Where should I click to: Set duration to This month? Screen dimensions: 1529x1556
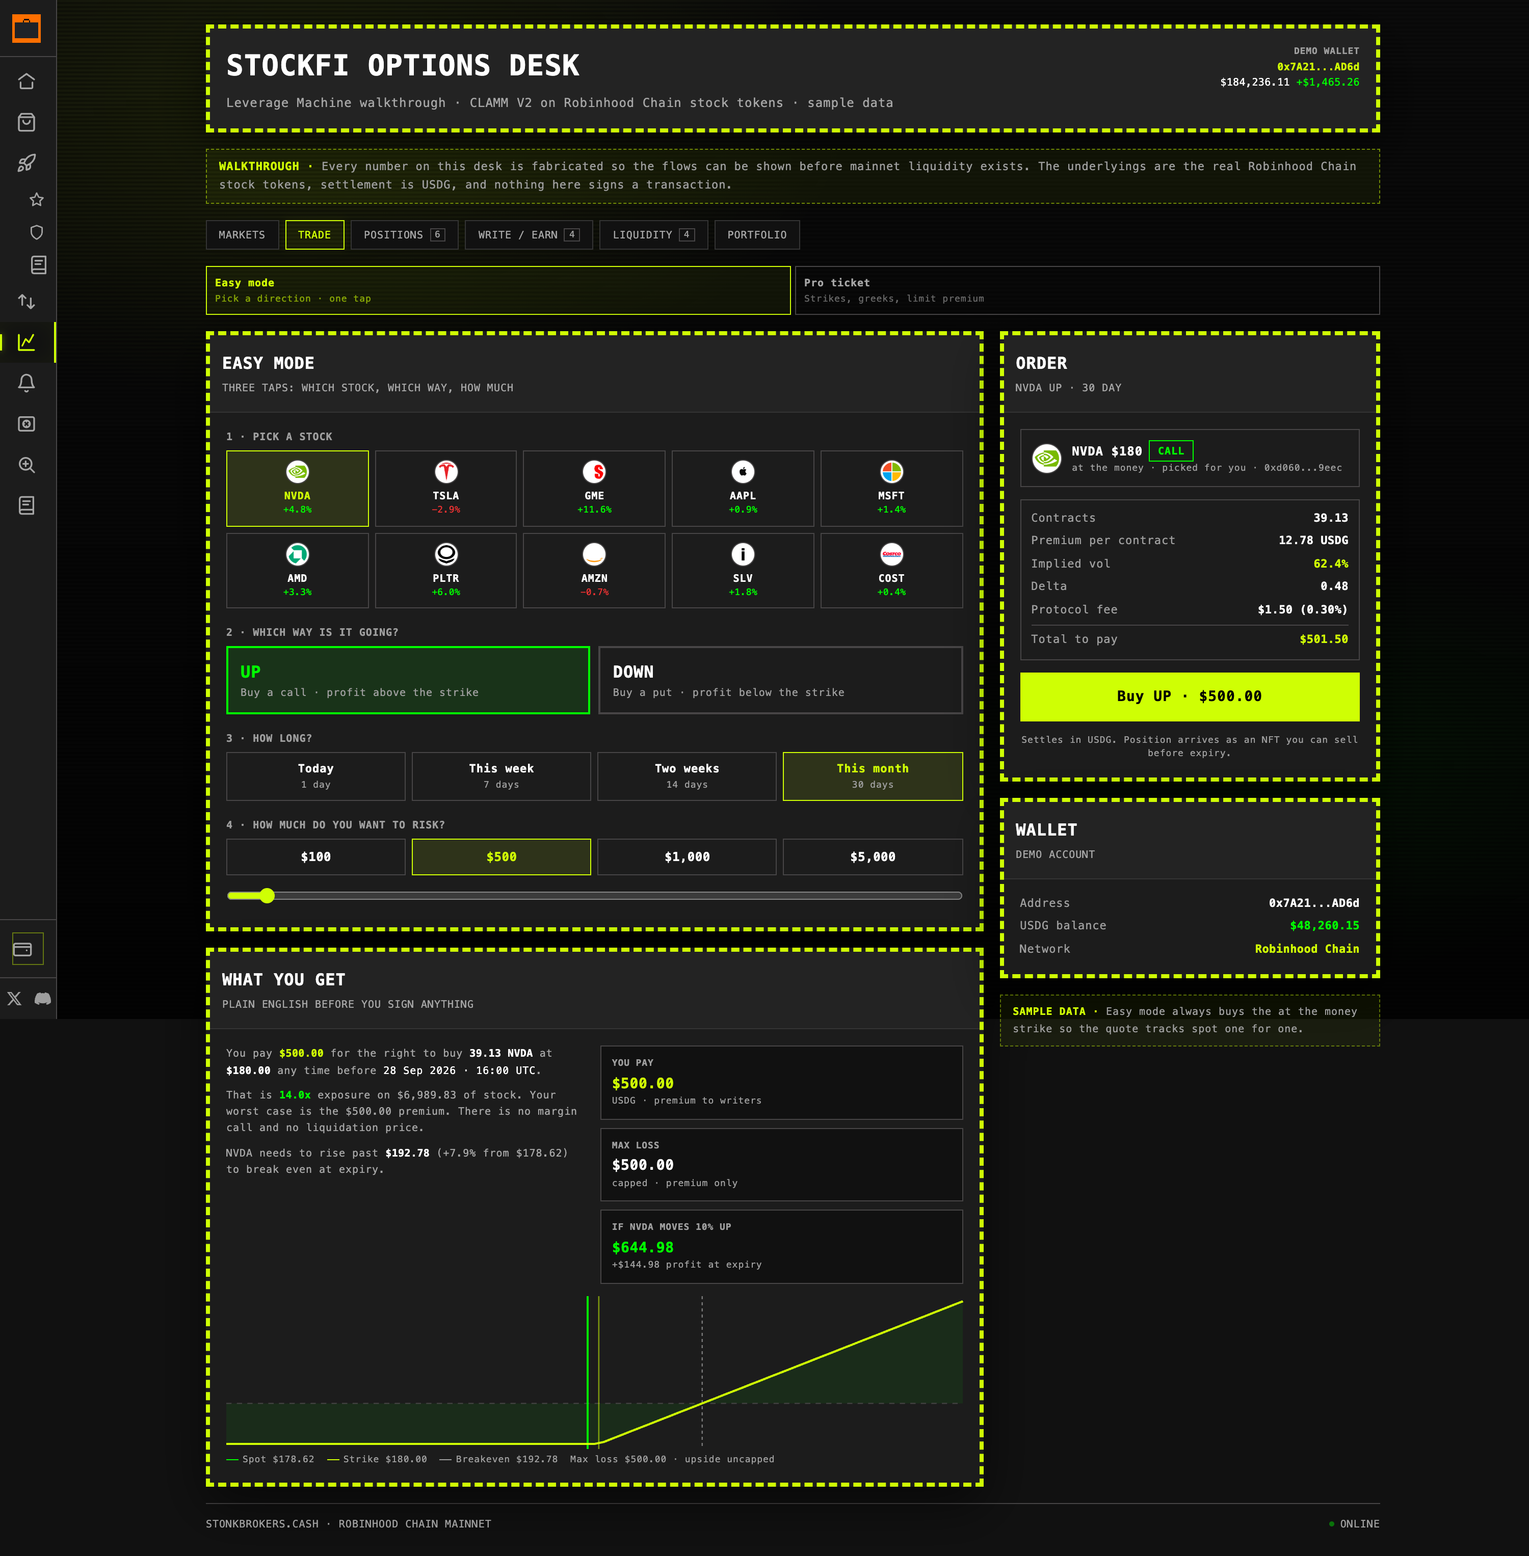pos(873,776)
